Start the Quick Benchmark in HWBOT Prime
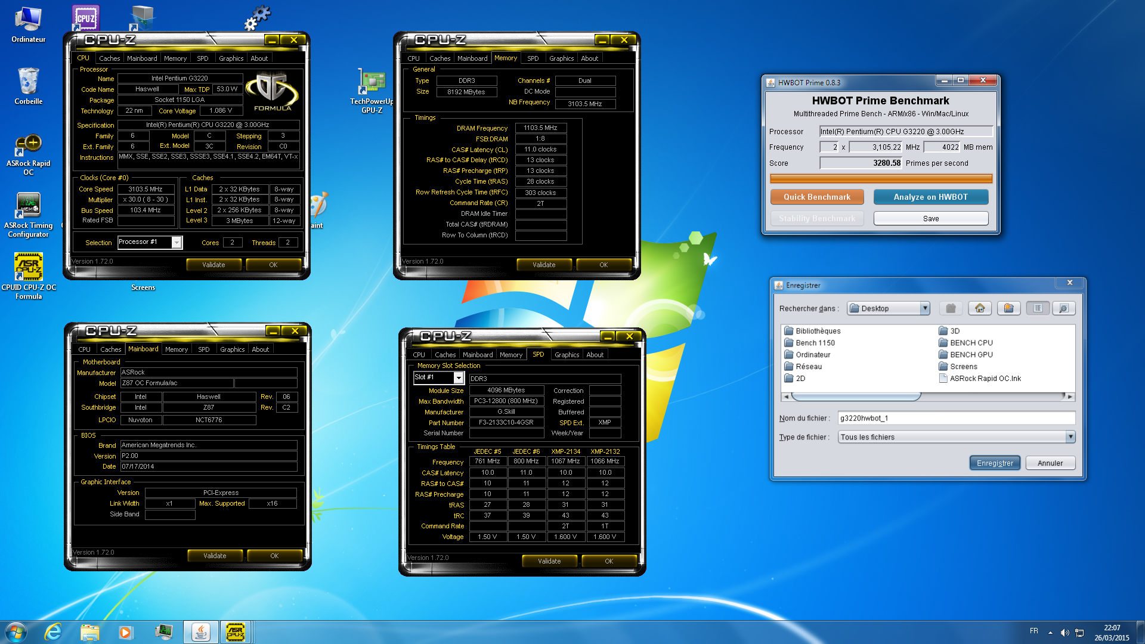The width and height of the screenshot is (1145, 644). (x=816, y=197)
